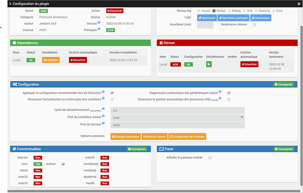Save the Fonctionnalités section
The width and height of the screenshot is (303, 193).
click(137, 149)
